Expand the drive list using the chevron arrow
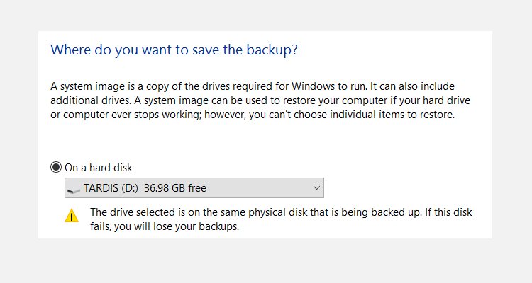This screenshot has height=283, width=532. pos(316,188)
